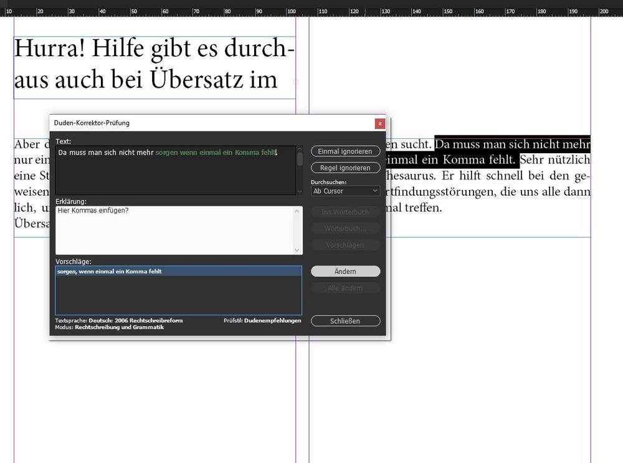Image resolution: width=623 pixels, height=463 pixels.
Task: Click the headline 'Hurra! Hilfe gibt es durch-'
Action: tap(155, 49)
